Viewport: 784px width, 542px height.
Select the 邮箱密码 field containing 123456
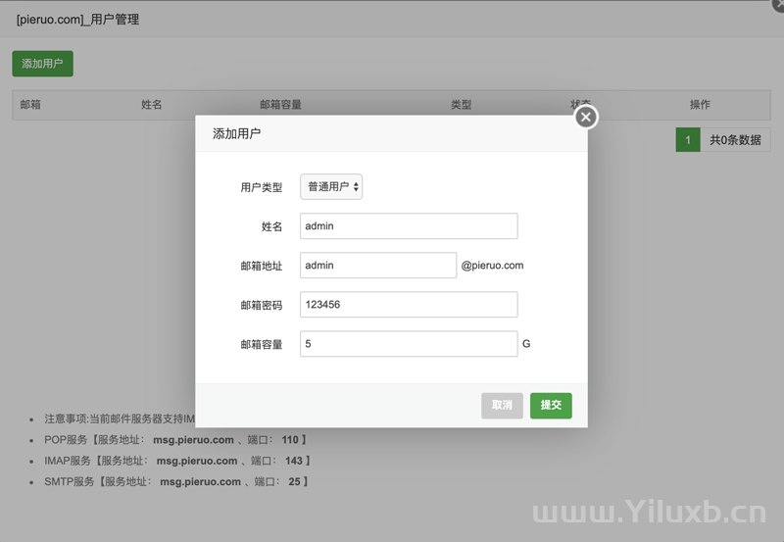[408, 305]
